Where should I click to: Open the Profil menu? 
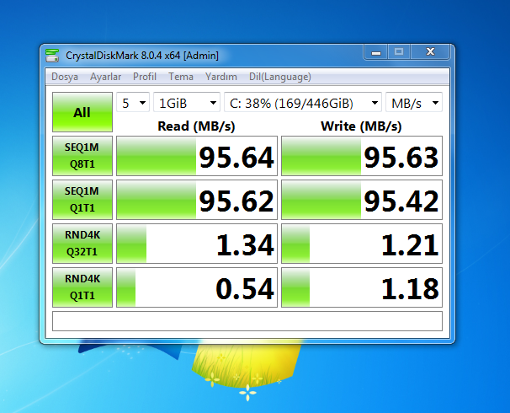coord(145,77)
